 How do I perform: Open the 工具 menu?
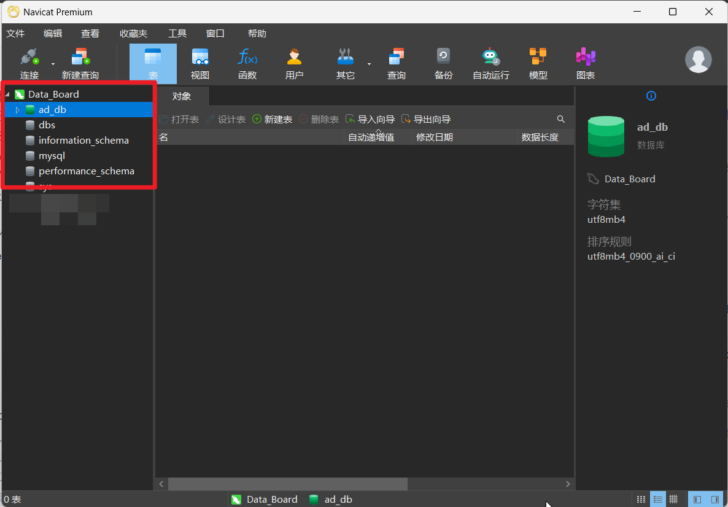click(177, 33)
